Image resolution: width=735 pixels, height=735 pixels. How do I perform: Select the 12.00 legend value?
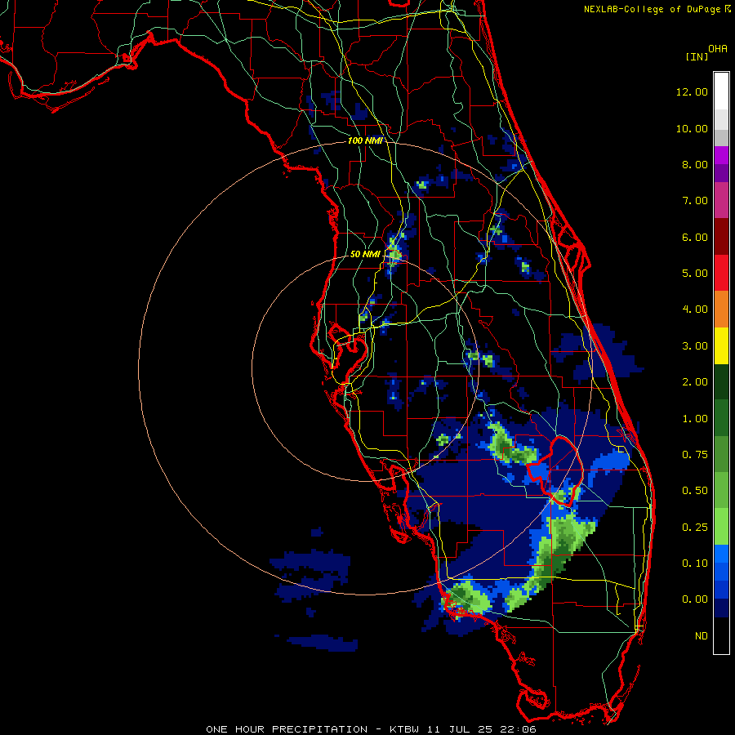[692, 91]
